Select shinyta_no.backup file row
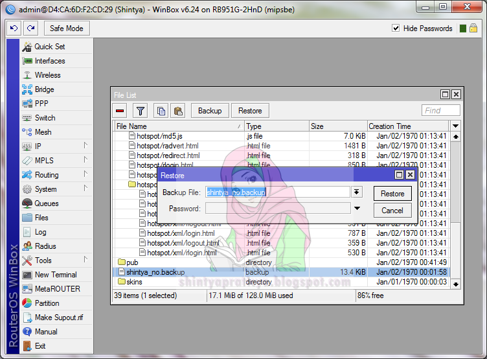 [282, 272]
